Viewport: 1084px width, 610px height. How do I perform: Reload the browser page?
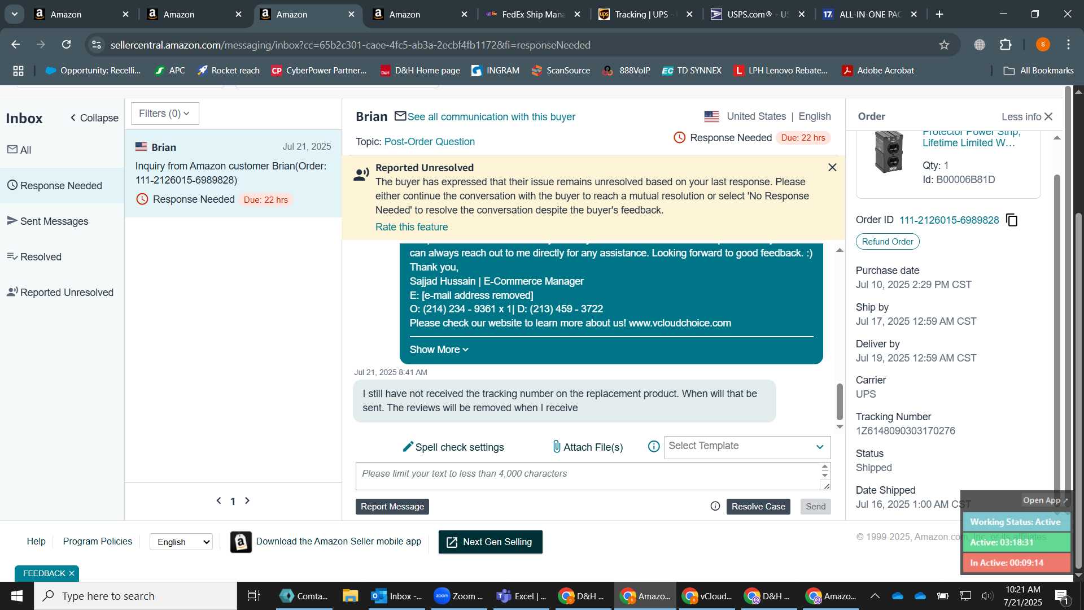(x=67, y=45)
